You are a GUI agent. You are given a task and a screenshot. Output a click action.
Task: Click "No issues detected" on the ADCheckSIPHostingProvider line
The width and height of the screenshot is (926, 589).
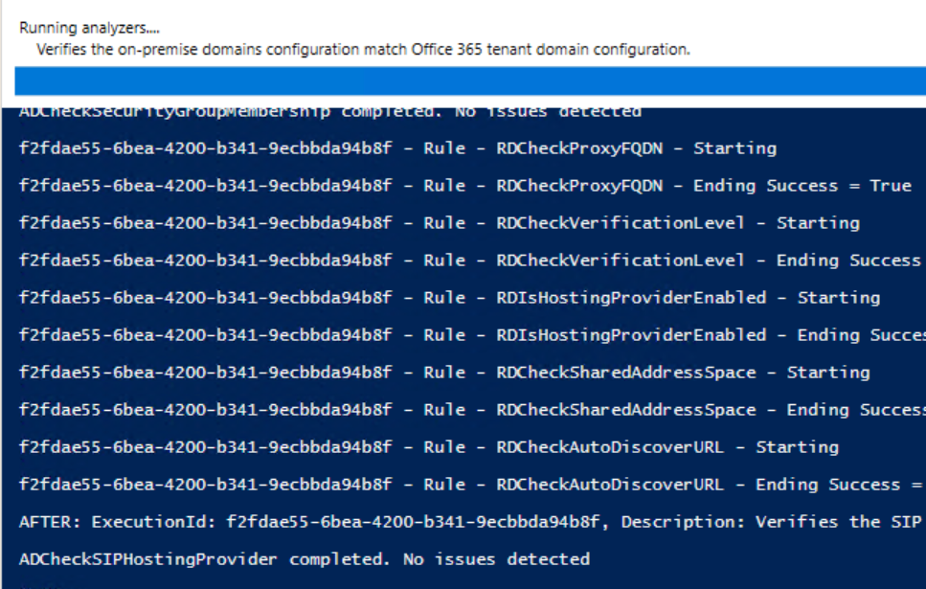[496, 559]
